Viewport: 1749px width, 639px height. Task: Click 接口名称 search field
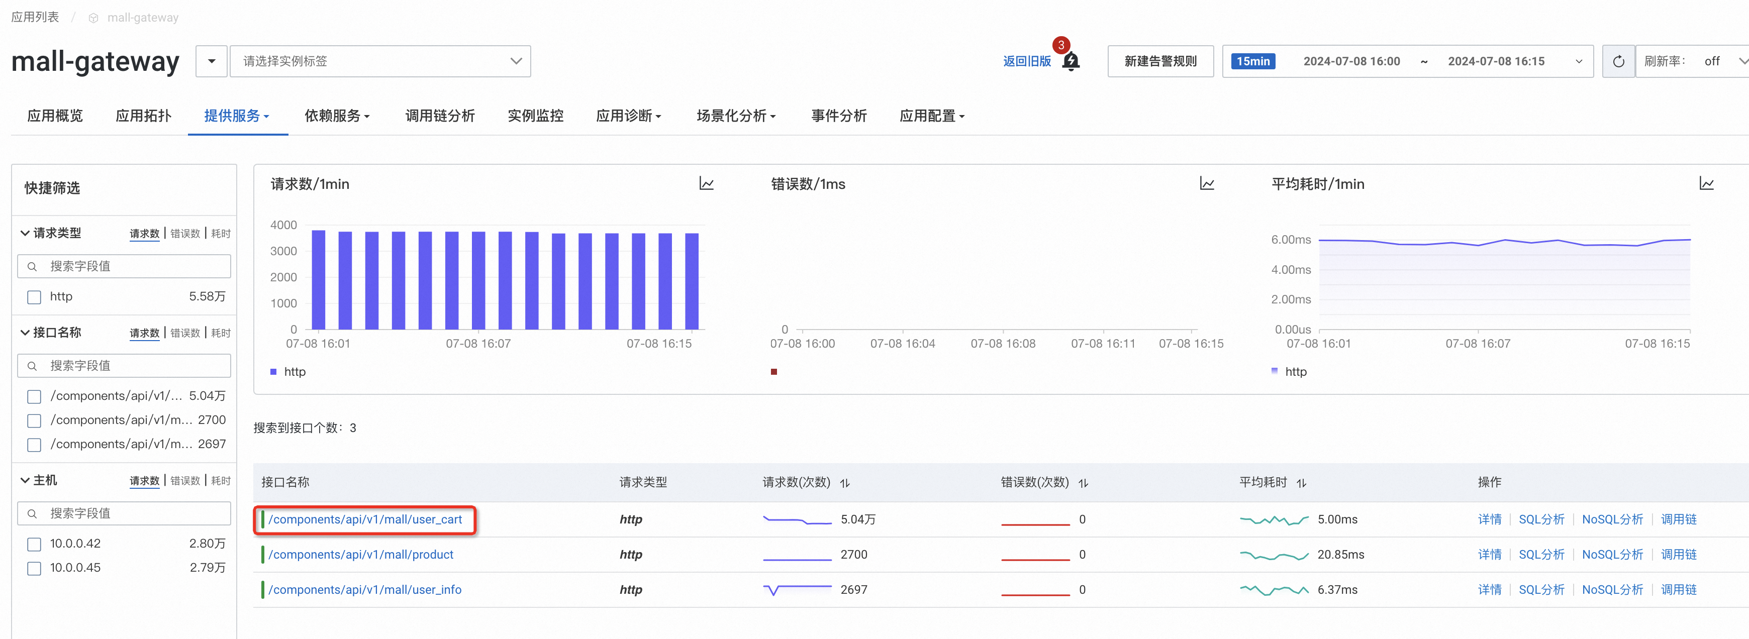tap(124, 366)
